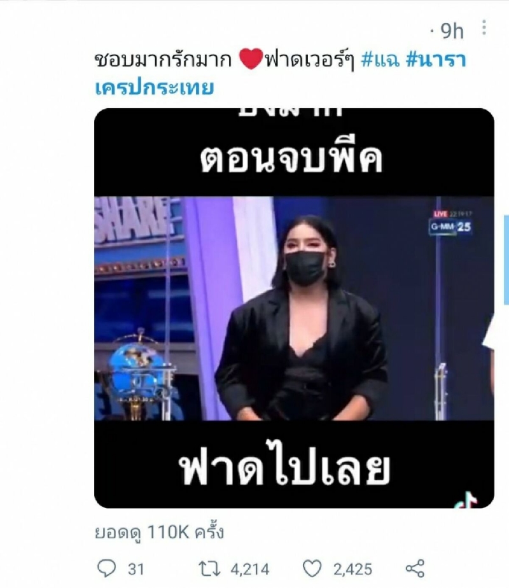Click the GMM 25 channel logo

click(450, 227)
